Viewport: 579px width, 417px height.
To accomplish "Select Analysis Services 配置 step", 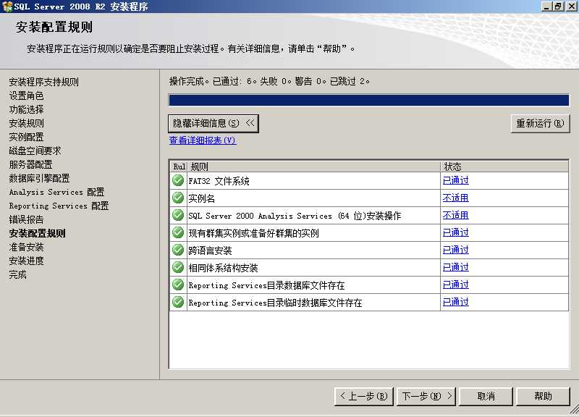I will [57, 192].
